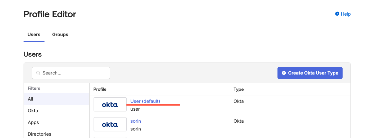
Task: Open the User (default) profile link
Action: coord(145,101)
